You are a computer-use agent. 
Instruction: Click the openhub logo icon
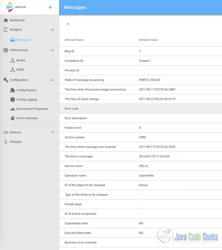pos(10,7)
